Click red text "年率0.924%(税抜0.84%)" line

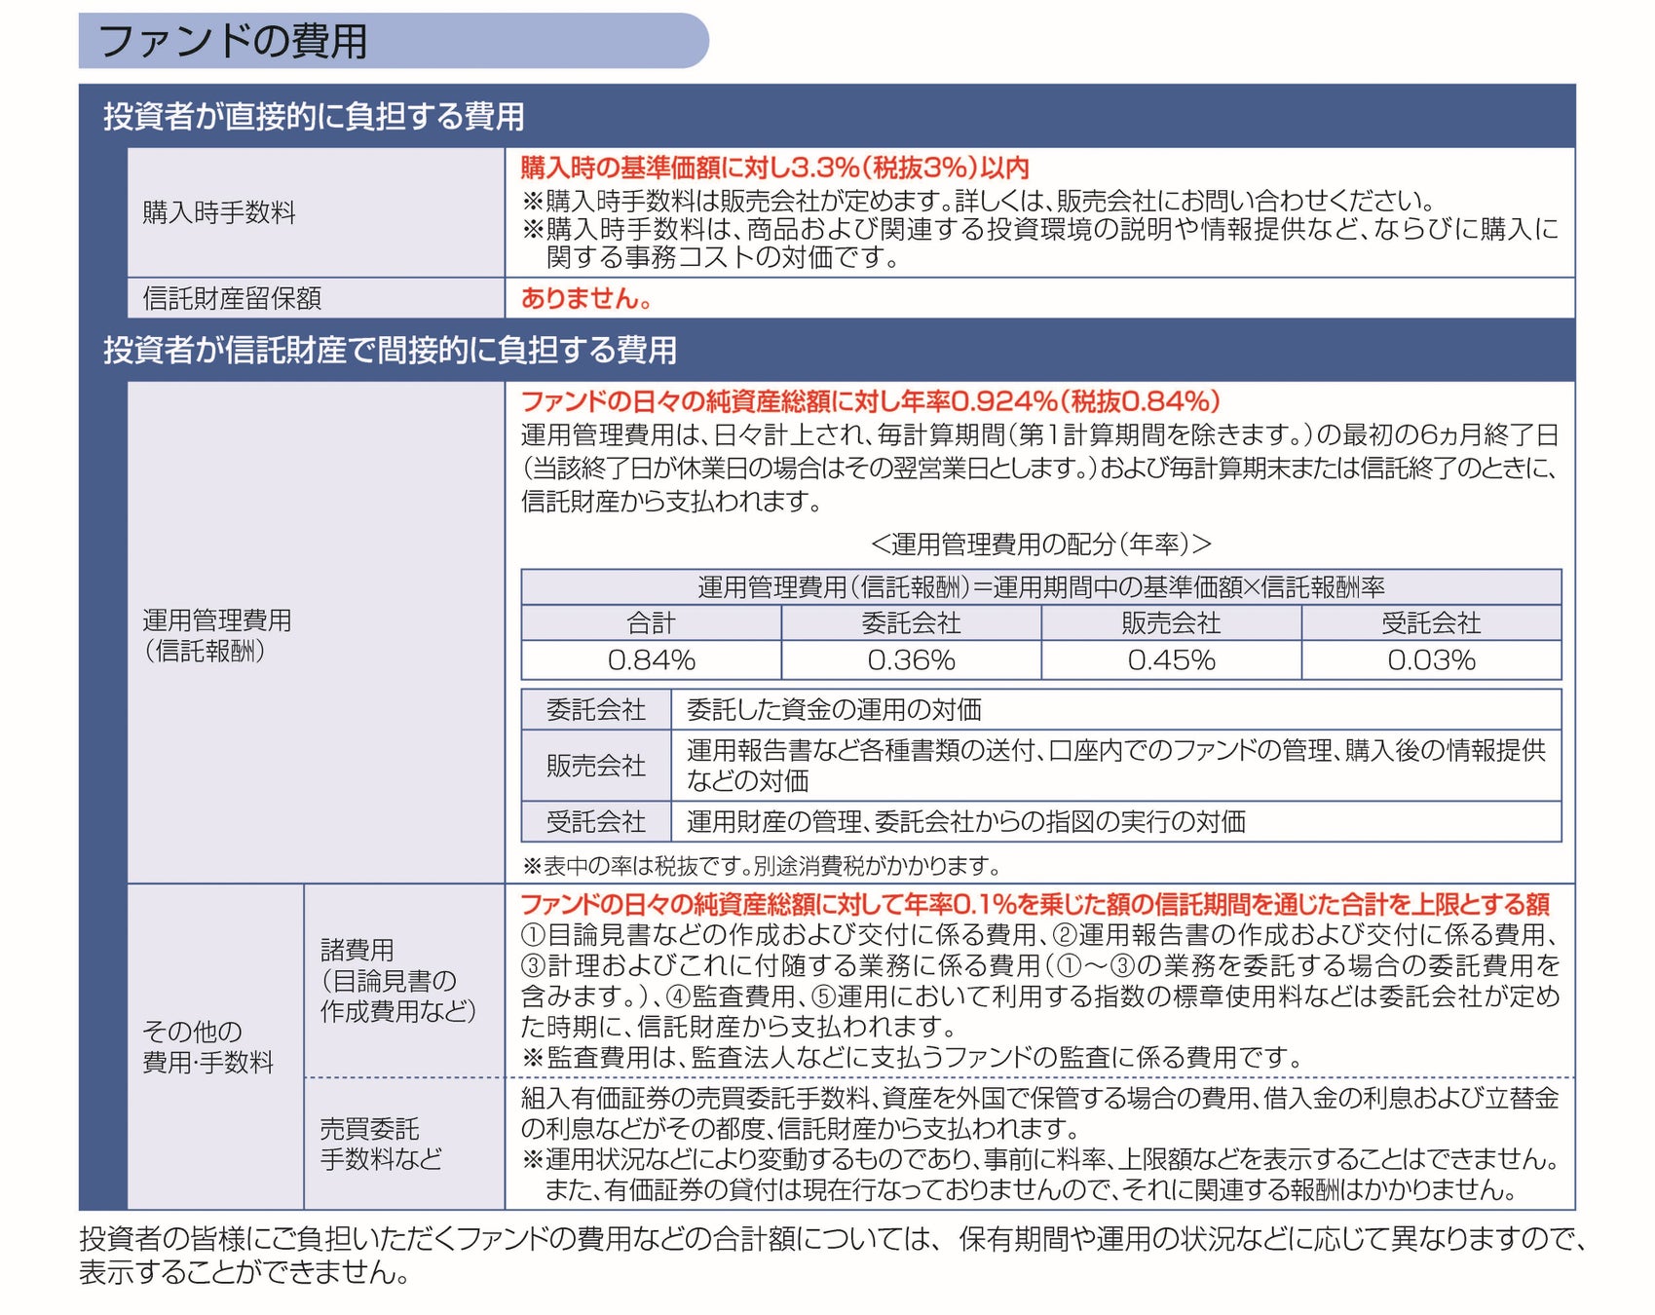pyautogui.click(x=871, y=401)
